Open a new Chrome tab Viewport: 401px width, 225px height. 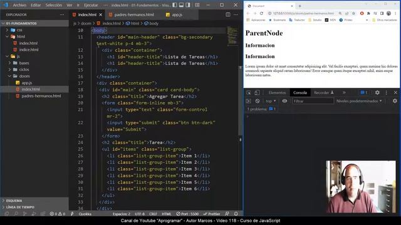click(x=299, y=6)
